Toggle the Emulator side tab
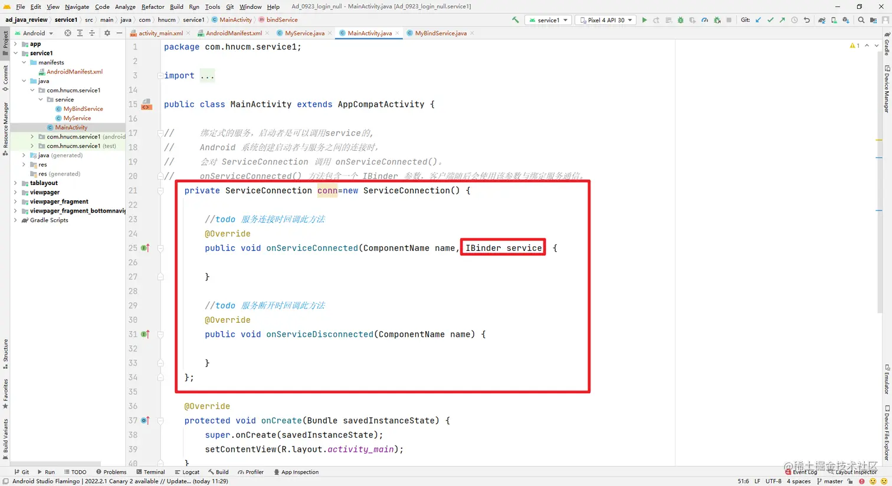This screenshot has width=892, height=486. (x=887, y=379)
